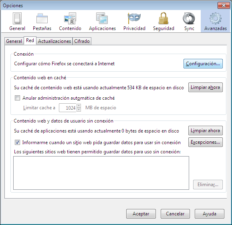Uncheck Informarme cuando un sitio web pida guardar datos
Image resolution: width=232 pixels, height=225 pixels.
17,143
